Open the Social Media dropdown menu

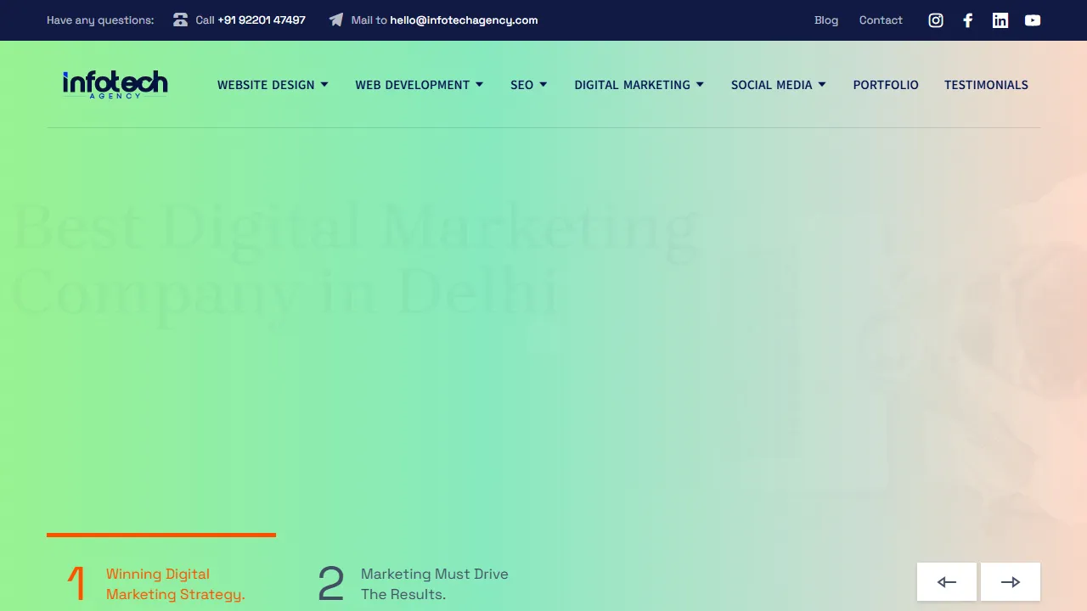778,85
